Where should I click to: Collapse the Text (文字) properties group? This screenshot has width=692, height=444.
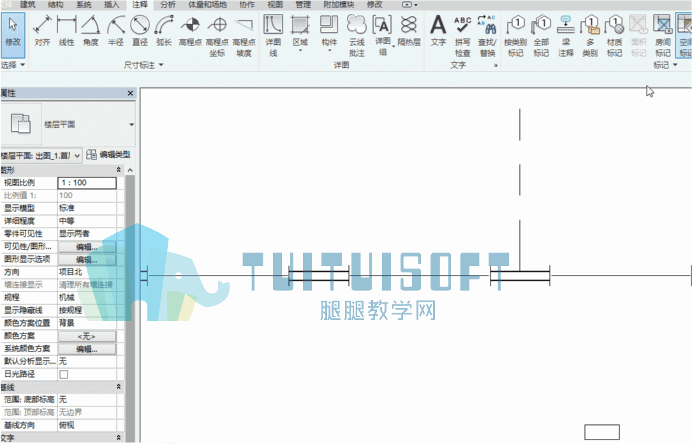[x=118, y=438]
